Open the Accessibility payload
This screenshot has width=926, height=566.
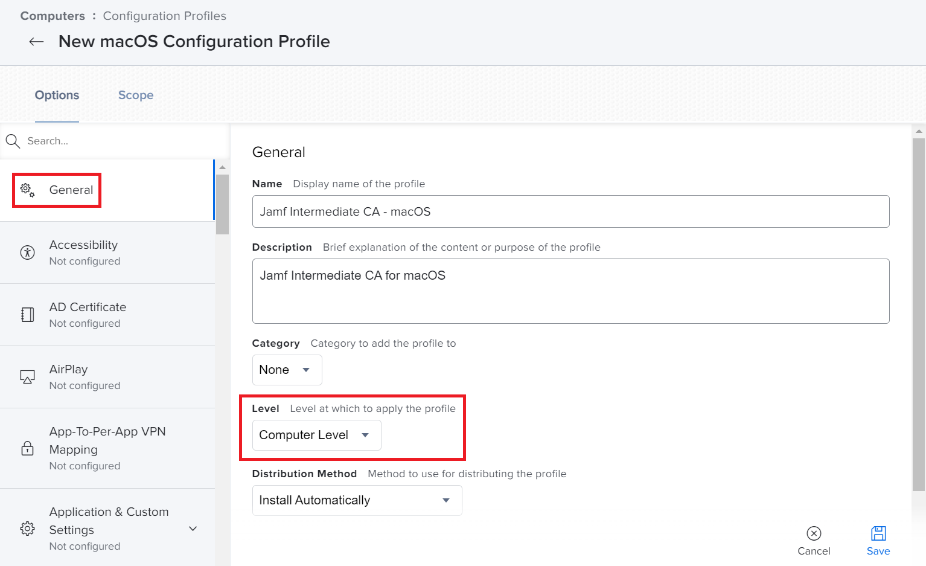(x=107, y=252)
